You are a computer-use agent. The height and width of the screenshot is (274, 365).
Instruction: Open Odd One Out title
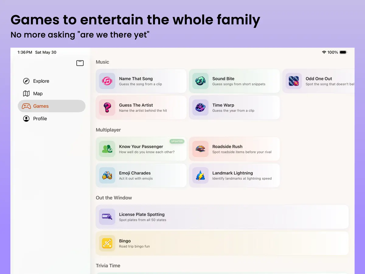pyautogui.click(x=319, y=79)
